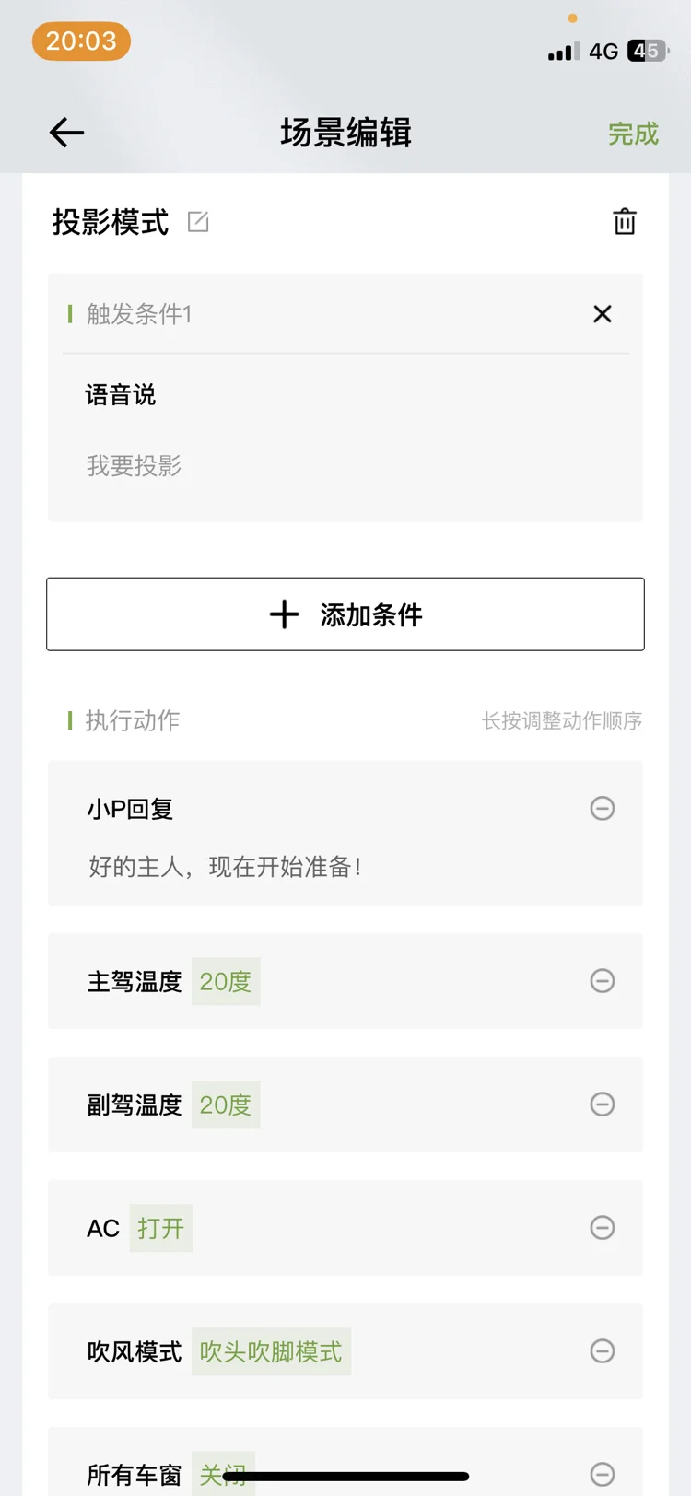Remove 副驾温度 action minus icon

tap(603, 1104)
